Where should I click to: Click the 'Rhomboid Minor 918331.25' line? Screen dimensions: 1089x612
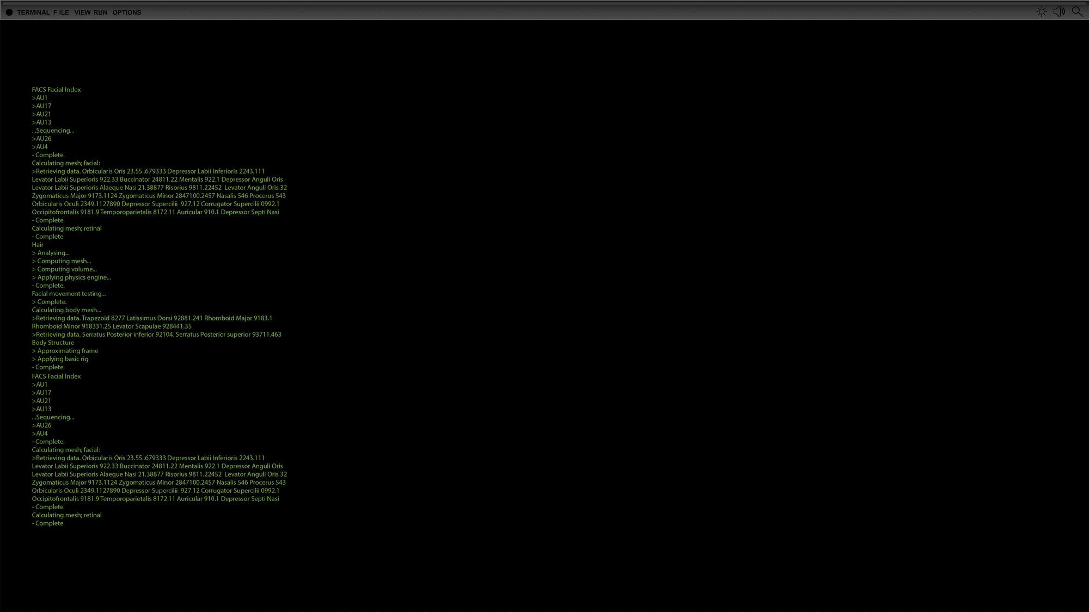pos(112,326)
